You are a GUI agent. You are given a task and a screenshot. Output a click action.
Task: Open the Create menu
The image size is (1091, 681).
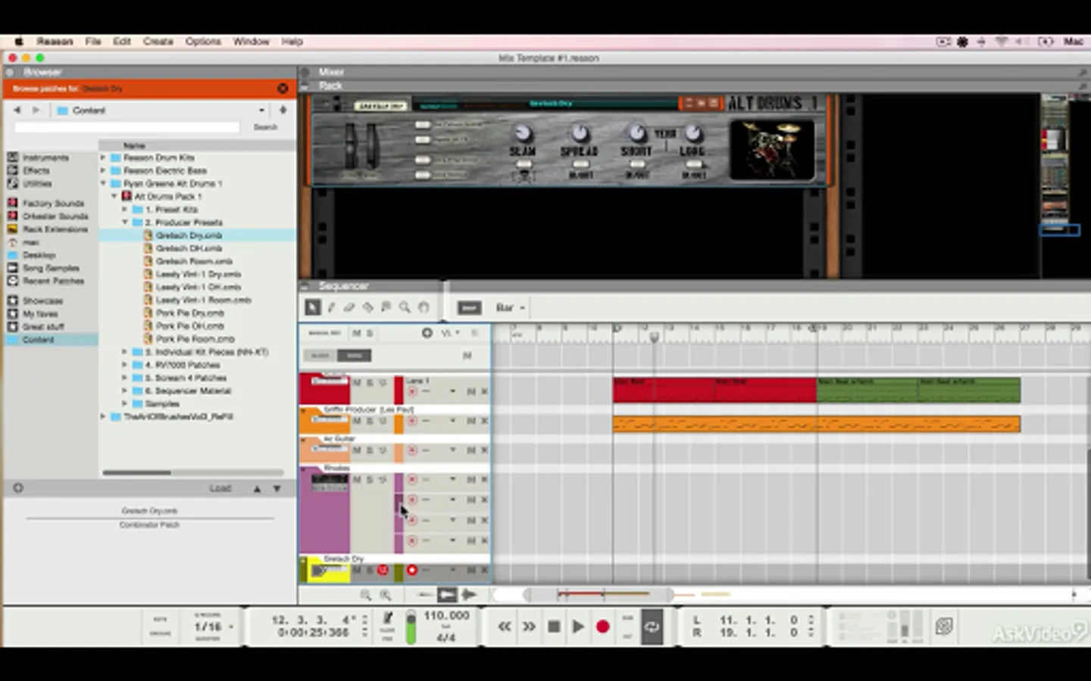(x=158, y=42)
